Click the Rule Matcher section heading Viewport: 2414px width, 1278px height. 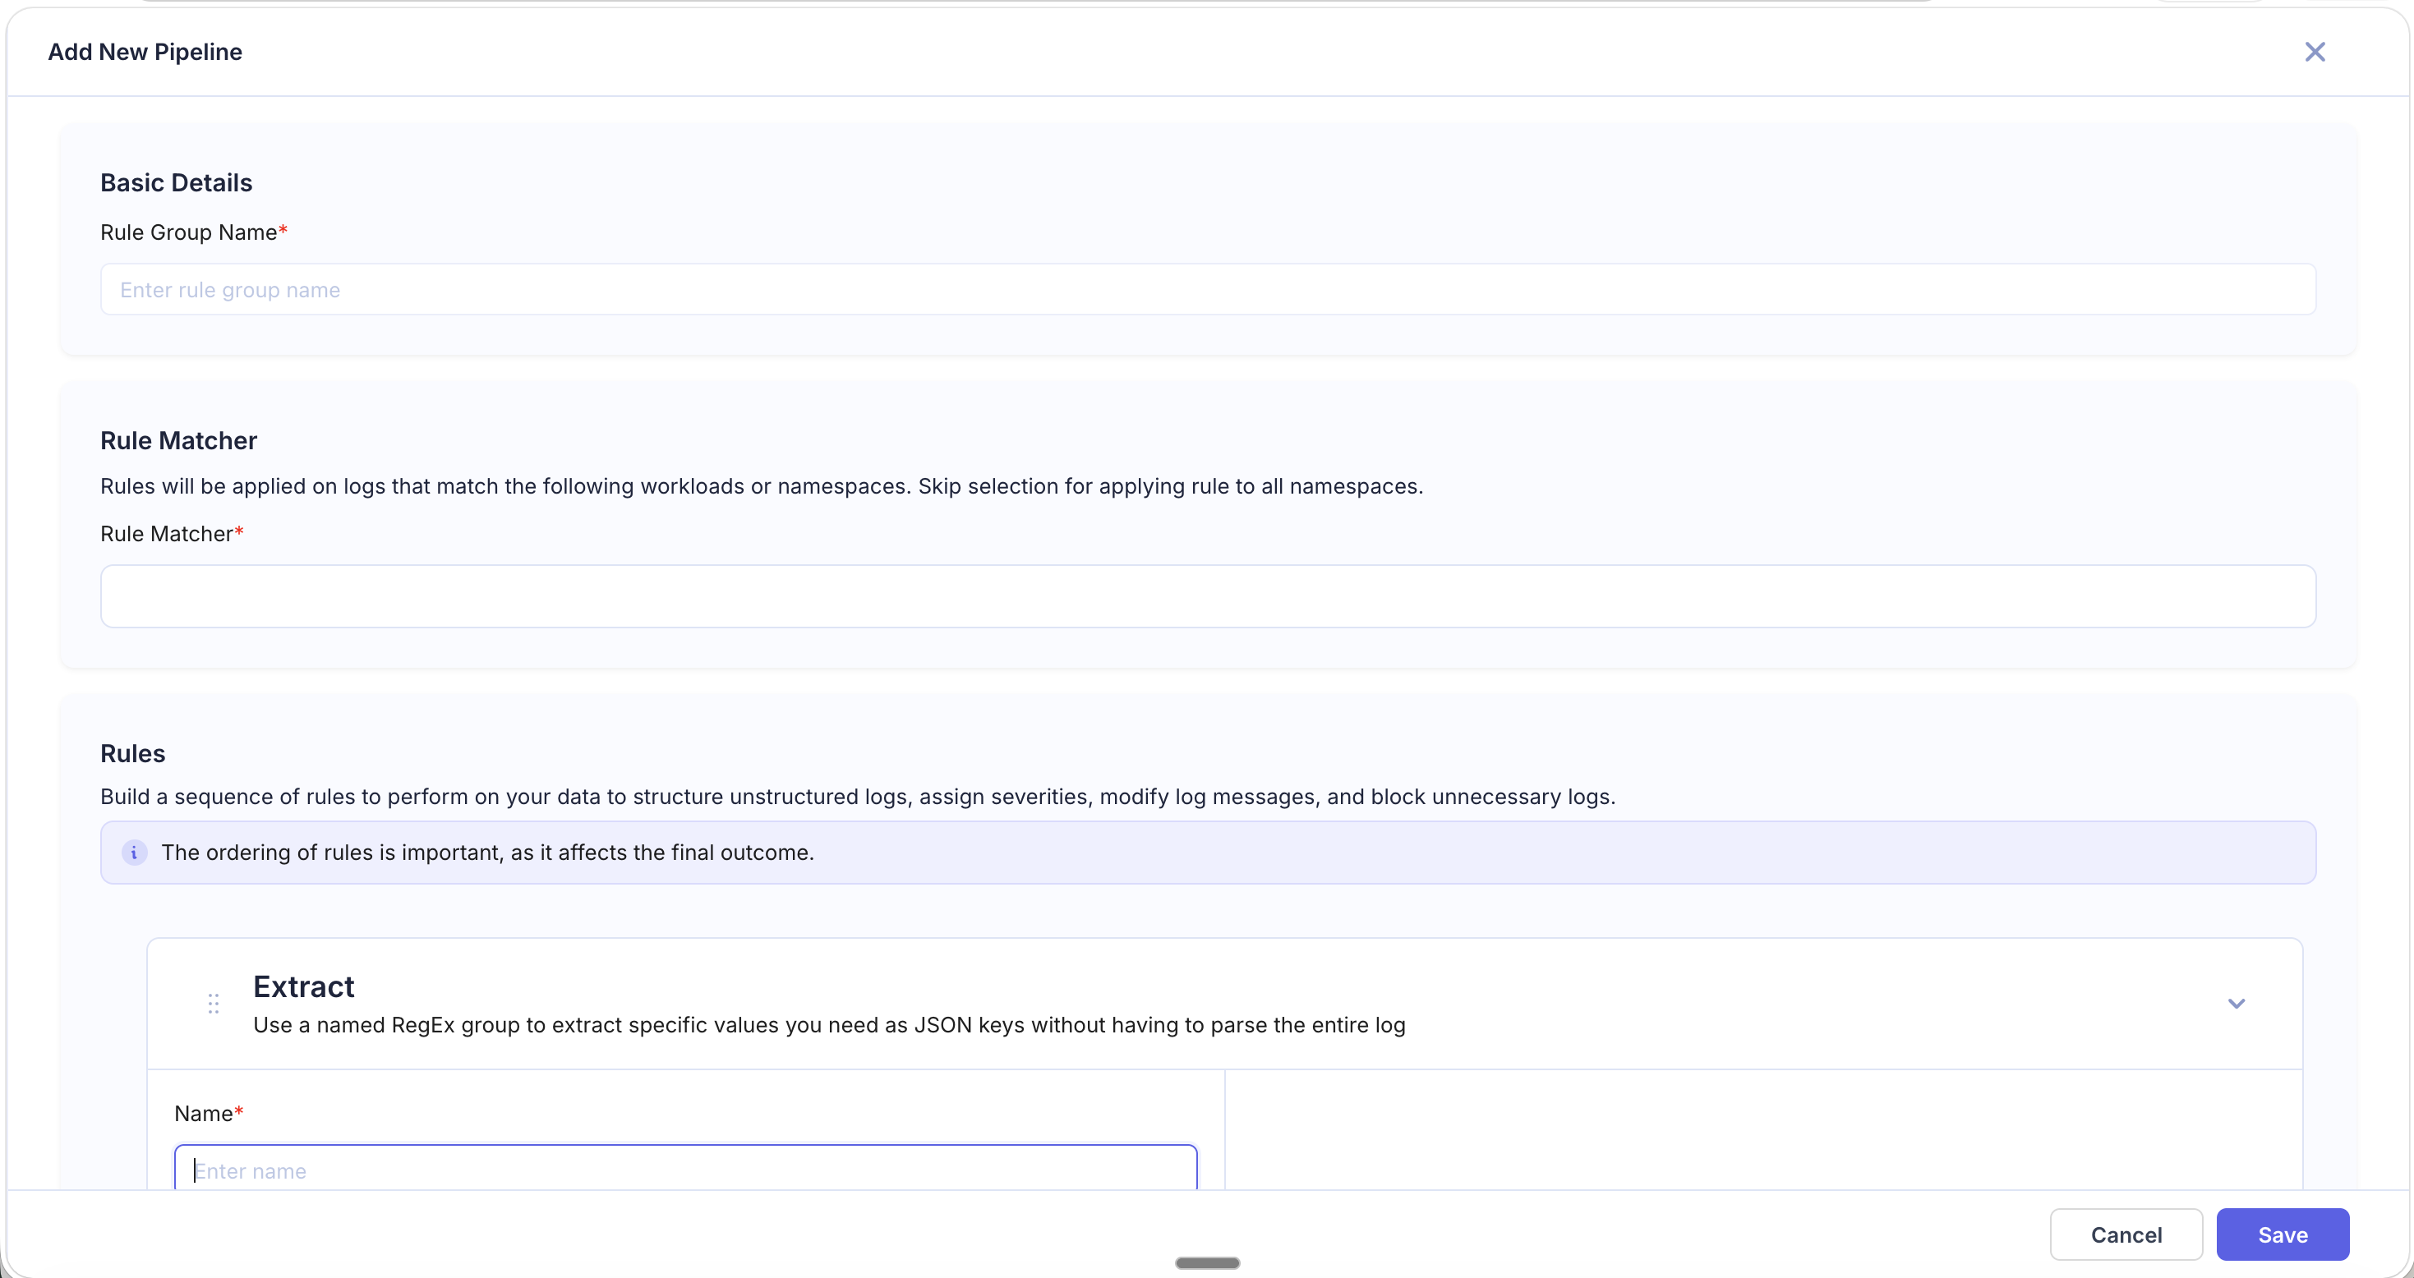coord(178,440)
